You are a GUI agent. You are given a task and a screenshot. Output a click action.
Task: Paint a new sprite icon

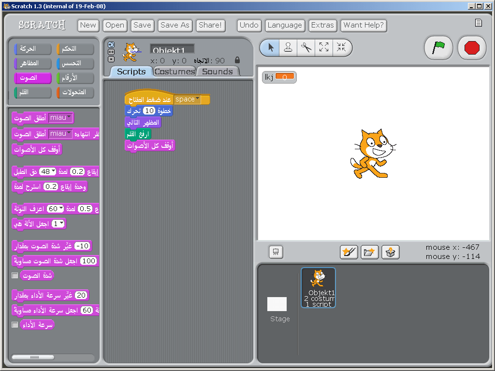point(349,252)
